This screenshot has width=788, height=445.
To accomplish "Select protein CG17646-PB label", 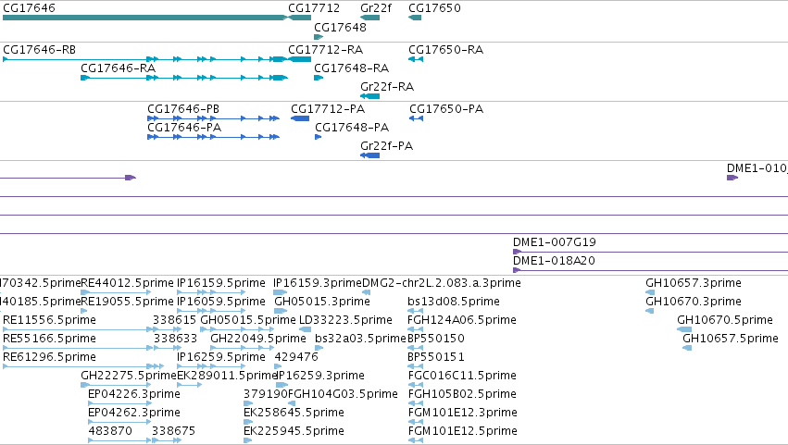I will pyautogui.click(x=183, y=109).
